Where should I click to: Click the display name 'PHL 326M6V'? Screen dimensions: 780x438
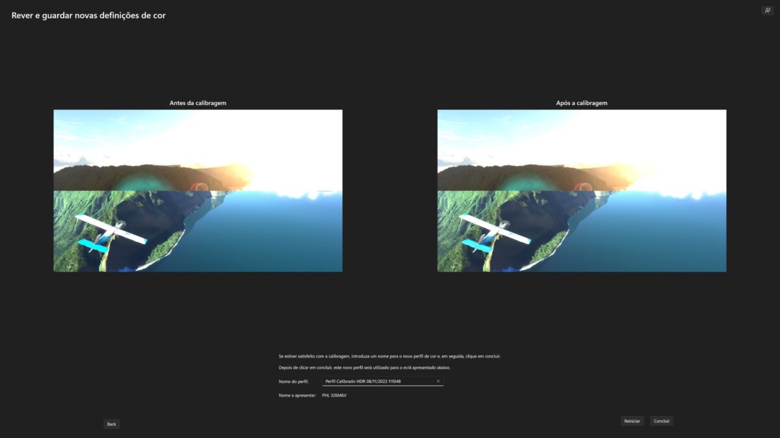coord(335,395)
